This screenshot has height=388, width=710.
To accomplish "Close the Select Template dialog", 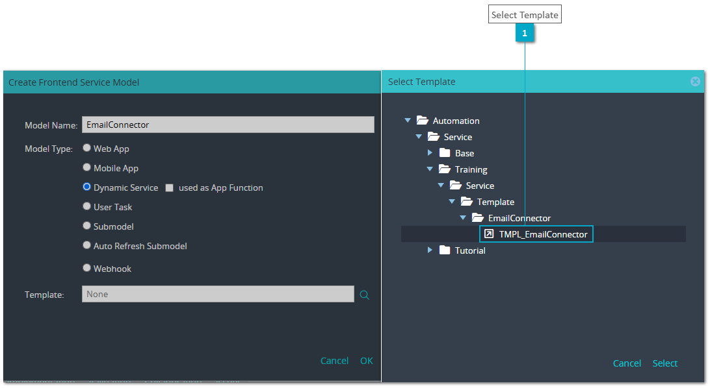I will [695, 81].
